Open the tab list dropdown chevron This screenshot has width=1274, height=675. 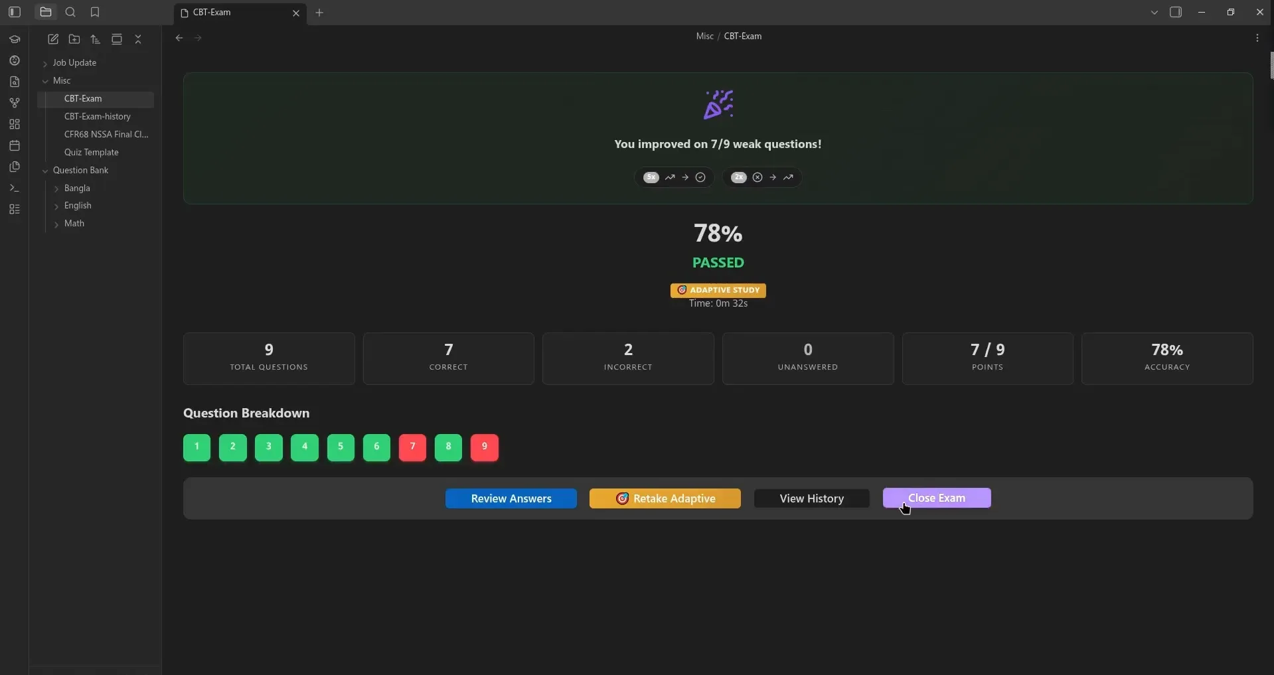pos(1155,12)
